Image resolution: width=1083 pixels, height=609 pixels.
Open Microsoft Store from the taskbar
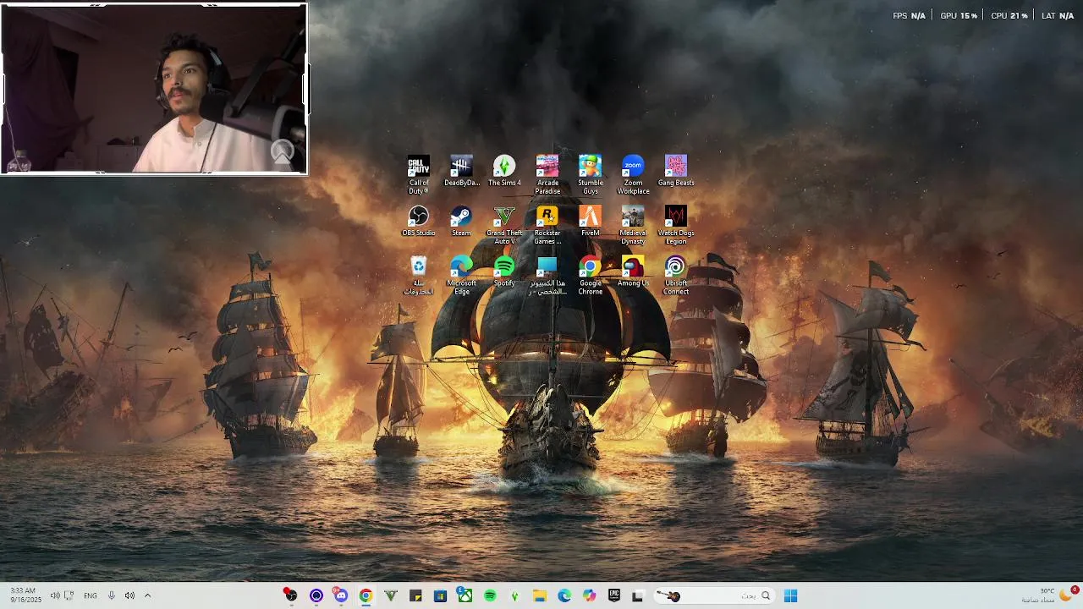[440, 595]
